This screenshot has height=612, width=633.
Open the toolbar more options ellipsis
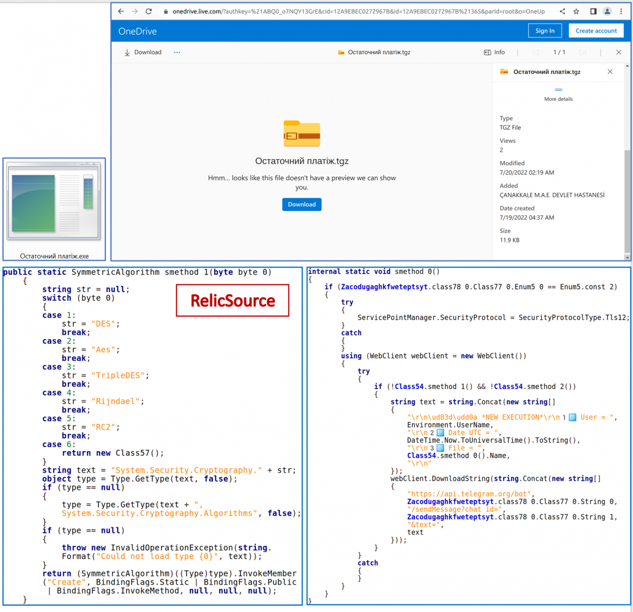[x=177, y=52]
